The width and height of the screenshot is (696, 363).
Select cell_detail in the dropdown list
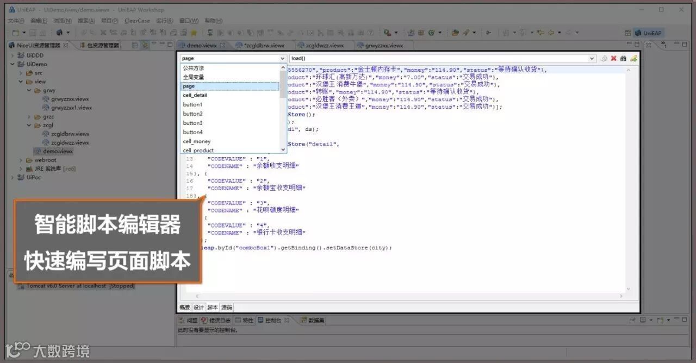click(x=230, y=95)
